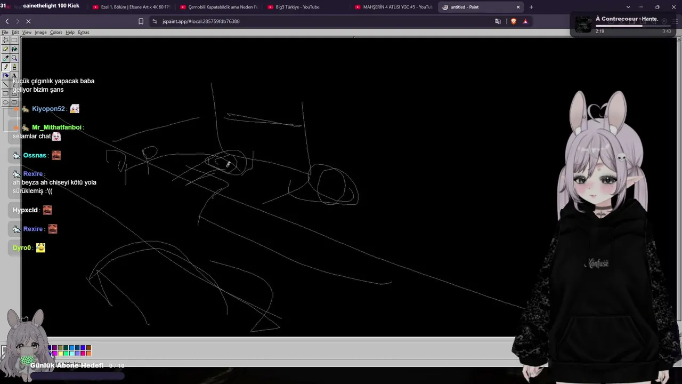Click the Dyro0 chat username
This screenshot has height=384, width=682.
click(22, 248)
